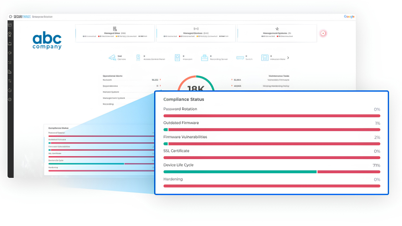Click the toggle sliders icon in sidebar
Viewport: 402px width, 226px height.
10,81
